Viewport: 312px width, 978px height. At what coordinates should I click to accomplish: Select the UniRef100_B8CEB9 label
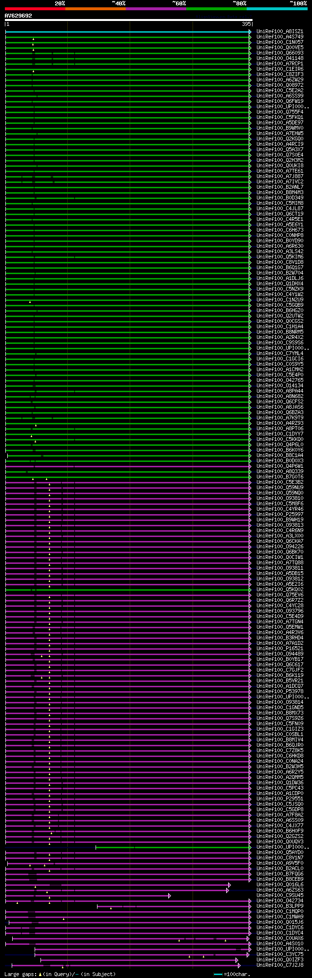tap(280, 879)
